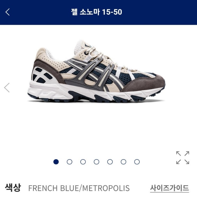Jump to the seventh image dot
197x198 pixels.
(137, 162)
